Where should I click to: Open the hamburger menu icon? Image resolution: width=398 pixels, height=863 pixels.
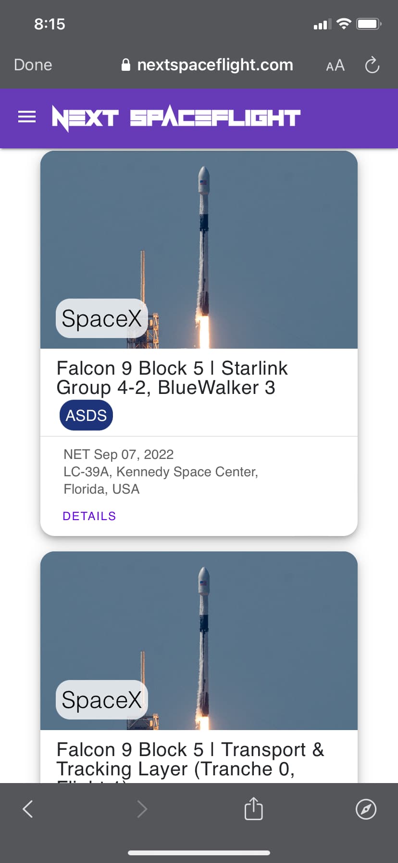tap(27, 117)
